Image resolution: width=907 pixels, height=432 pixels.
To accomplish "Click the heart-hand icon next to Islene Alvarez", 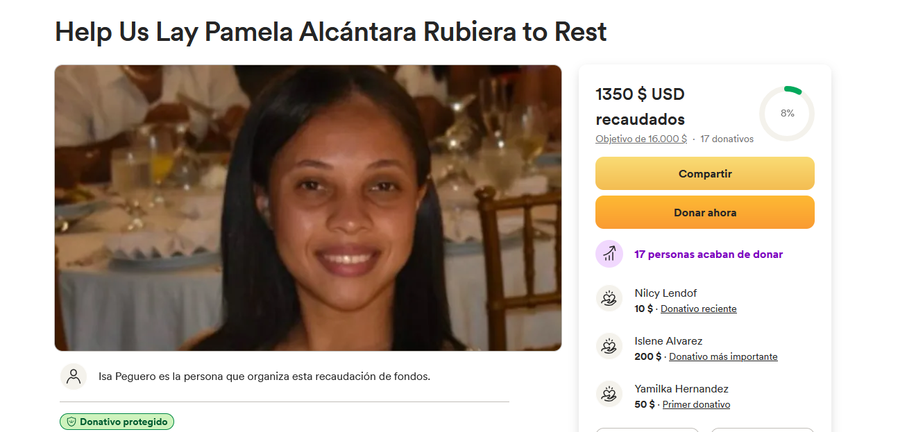I will pos(609,347).
